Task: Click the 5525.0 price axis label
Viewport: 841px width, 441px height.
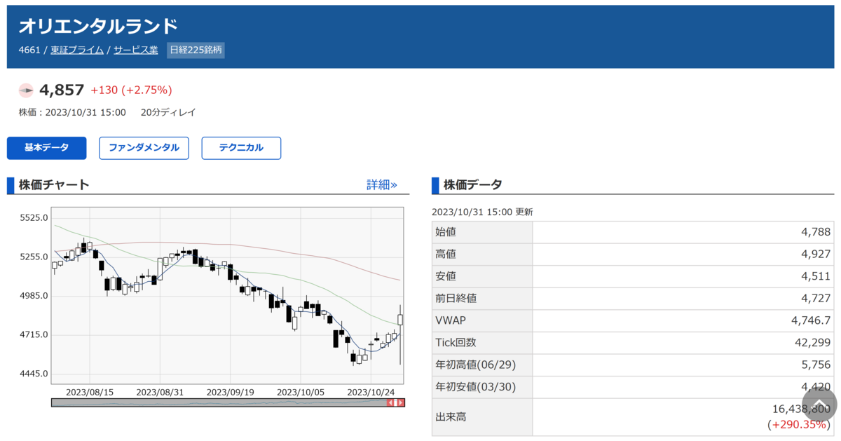Action: pos(34,218)
